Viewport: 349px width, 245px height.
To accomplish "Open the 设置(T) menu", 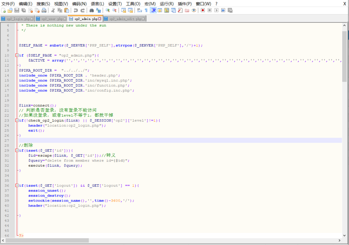I will 115,4.
